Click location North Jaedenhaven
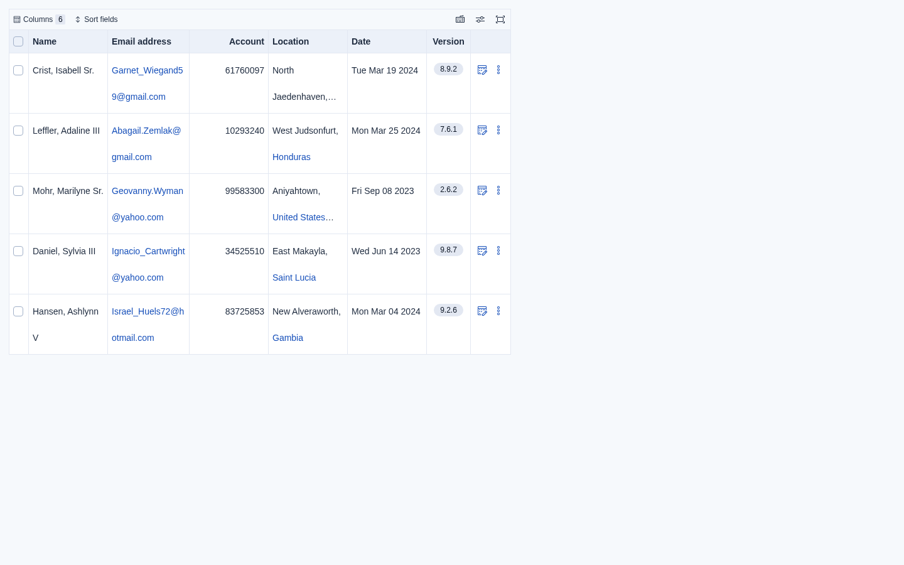 point(304,83)
